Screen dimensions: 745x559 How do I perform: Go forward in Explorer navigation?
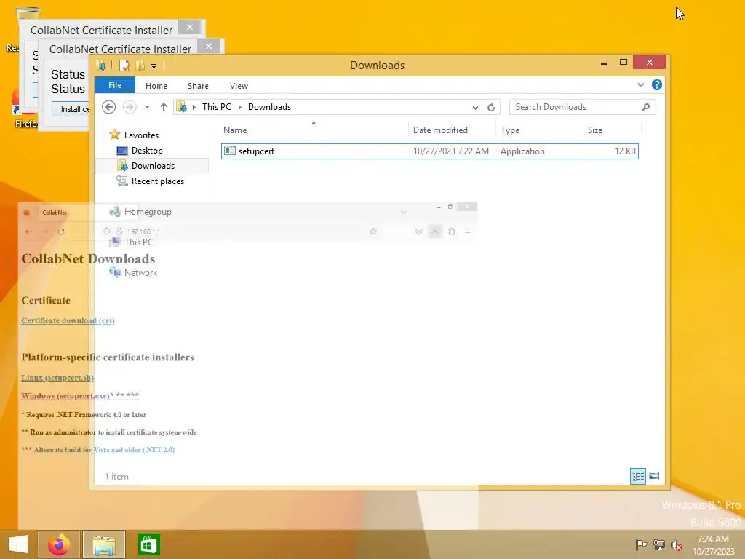[130, 107]
